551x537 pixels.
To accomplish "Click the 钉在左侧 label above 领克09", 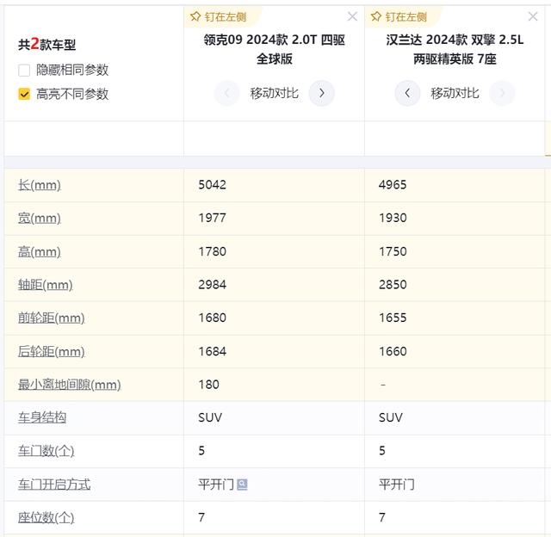I will point(226,17).
